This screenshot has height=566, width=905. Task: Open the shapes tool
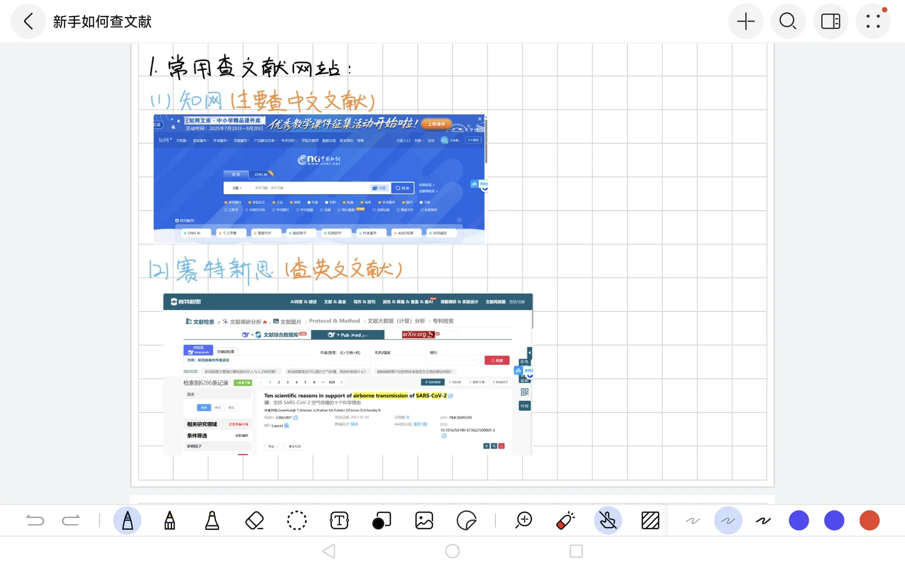381,520
